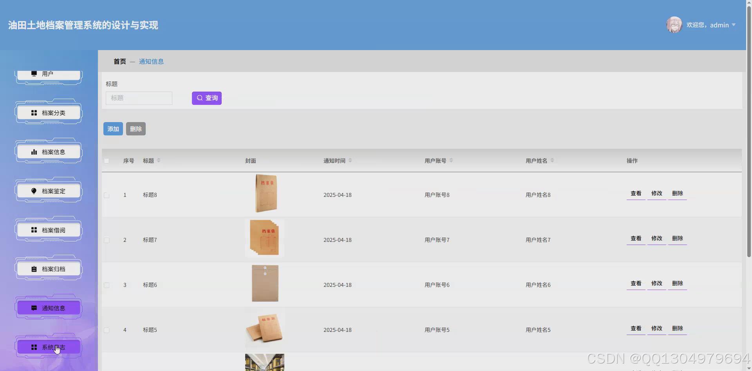Click 修改 for row 标题8
This screenshot has height=371, width=752.
[x=657, y=194]
